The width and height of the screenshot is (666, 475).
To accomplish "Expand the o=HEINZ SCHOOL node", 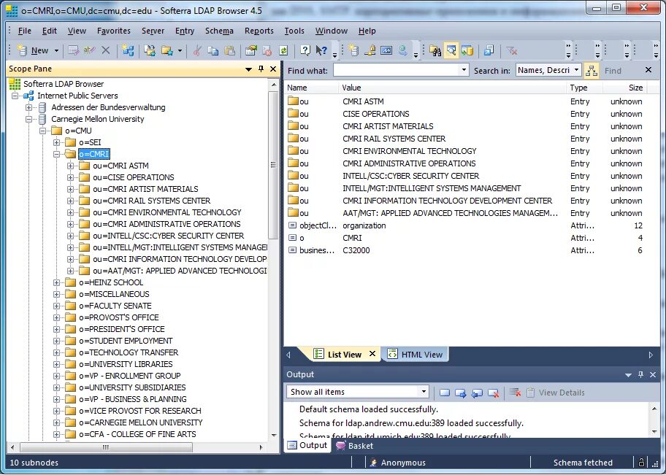I will point(56,282).
